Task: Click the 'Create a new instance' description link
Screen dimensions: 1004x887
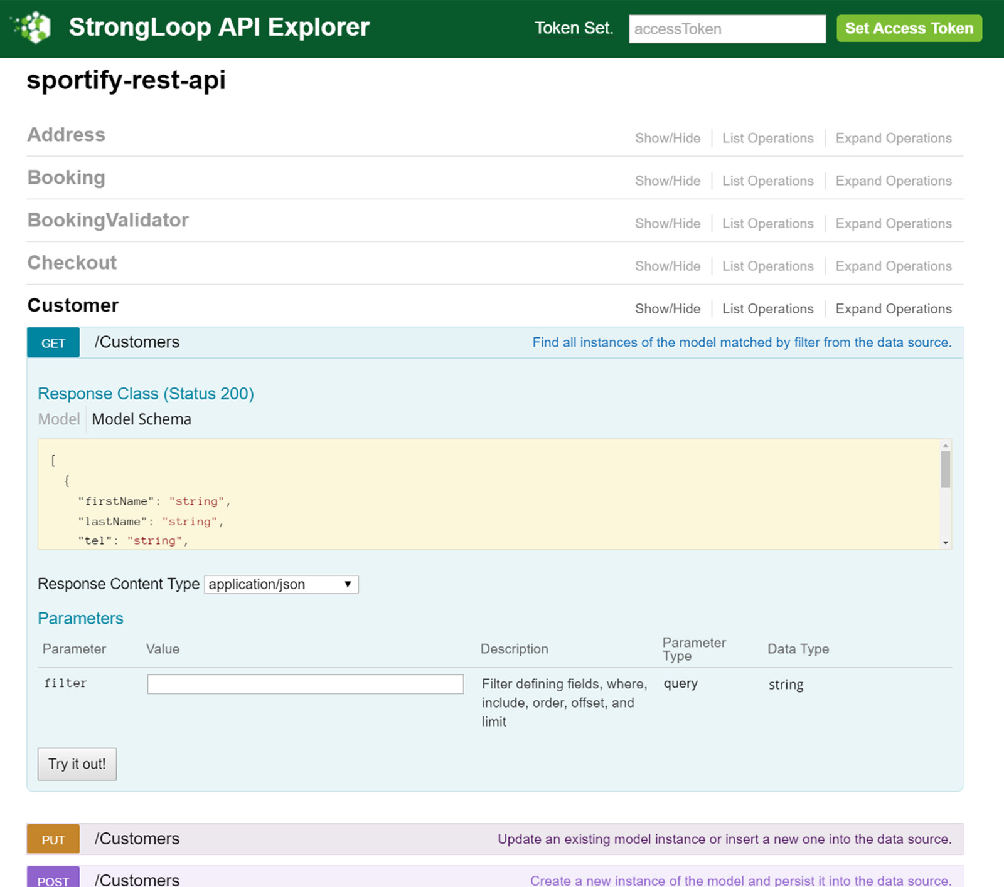Action: [741, 880]
